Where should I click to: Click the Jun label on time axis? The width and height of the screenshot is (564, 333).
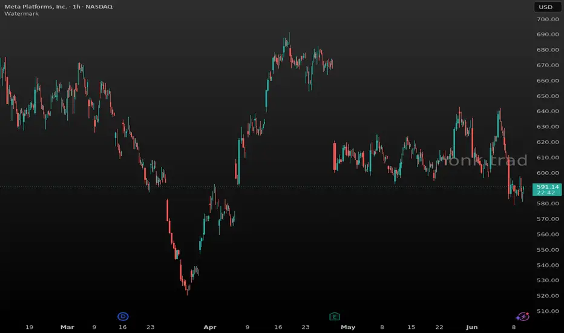471,327
